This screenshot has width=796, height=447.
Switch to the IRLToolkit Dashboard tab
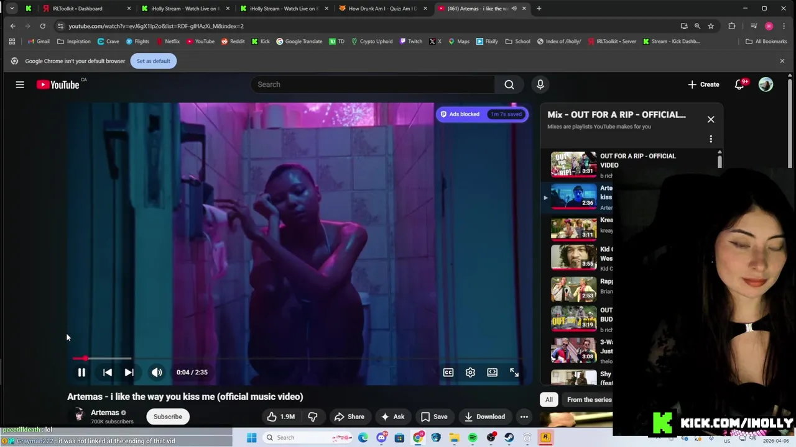point(85,9)
